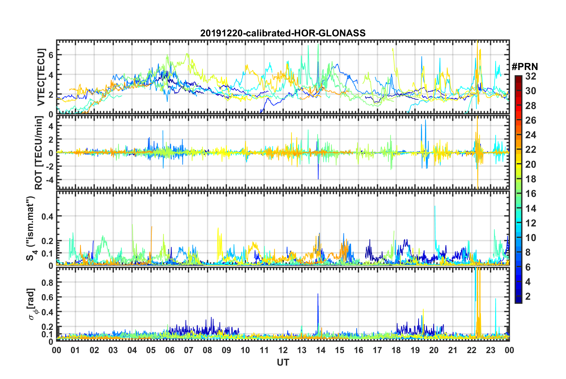This screenshot has height=379, width=566.
Task: Click PRN colorbar tick label 4
Action: pos(528,282)
